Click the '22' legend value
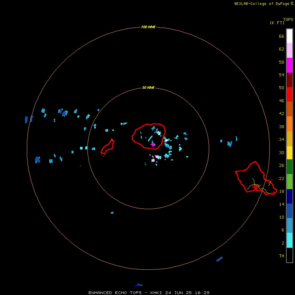Image resolution: width=295 pixels, height=295 pixels. point(282,178)
